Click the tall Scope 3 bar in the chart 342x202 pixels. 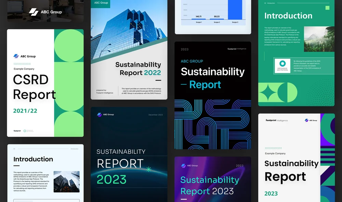234,10
